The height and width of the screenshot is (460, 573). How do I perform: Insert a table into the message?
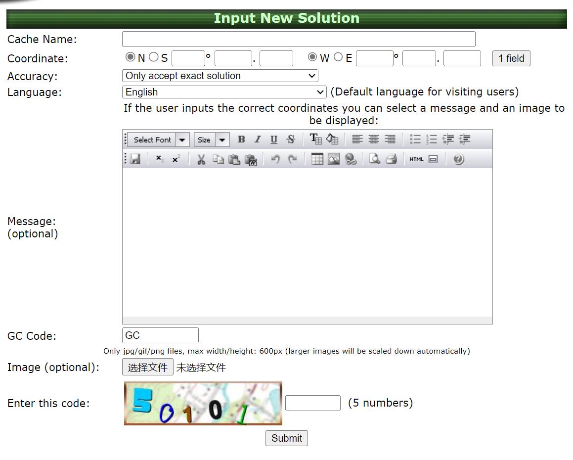click(x=317, y=159)
